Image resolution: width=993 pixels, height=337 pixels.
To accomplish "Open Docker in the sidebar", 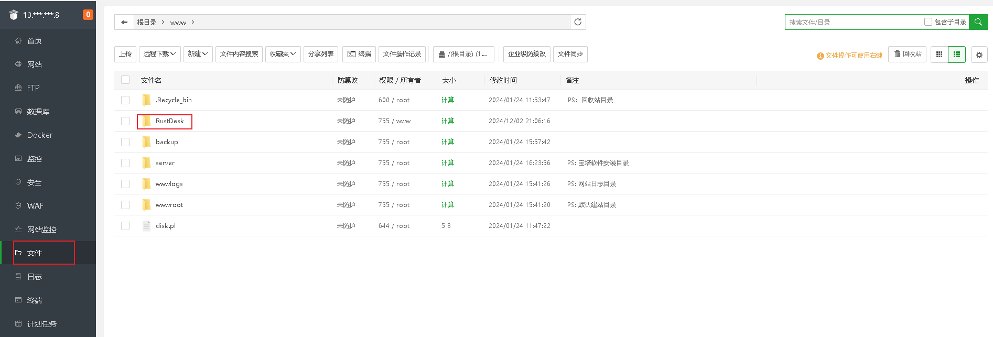I will pos(40,135).
